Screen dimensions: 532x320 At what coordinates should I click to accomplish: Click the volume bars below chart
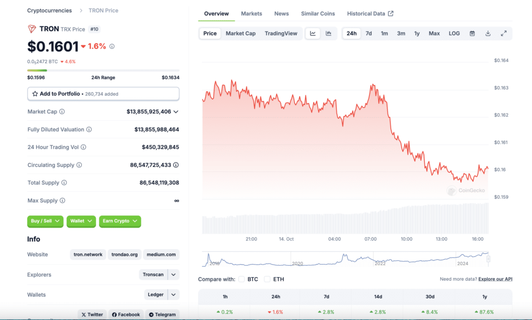[345, 219]
